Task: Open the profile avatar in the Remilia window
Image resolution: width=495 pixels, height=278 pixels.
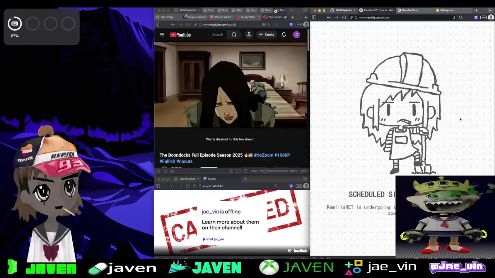Action: pos(491,17)
